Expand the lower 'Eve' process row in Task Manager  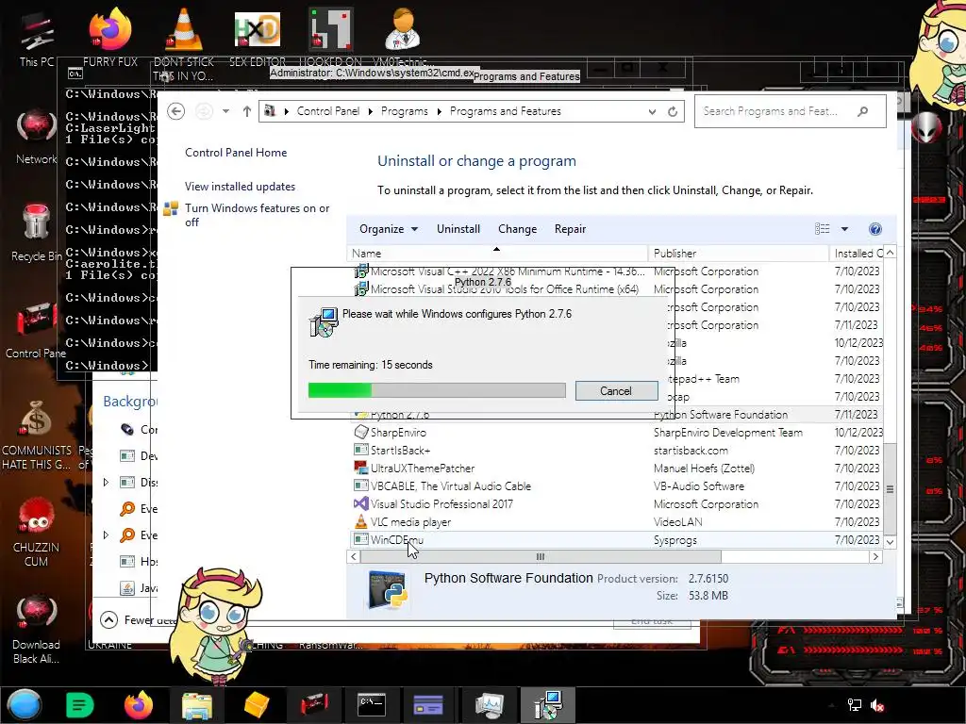click(x=106, y=535)
